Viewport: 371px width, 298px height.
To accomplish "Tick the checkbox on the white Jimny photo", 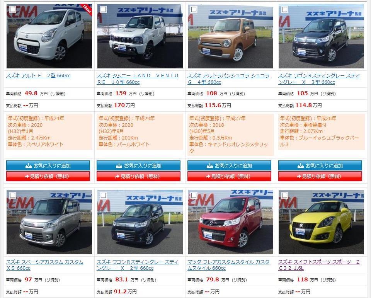I will coord(104,9).
